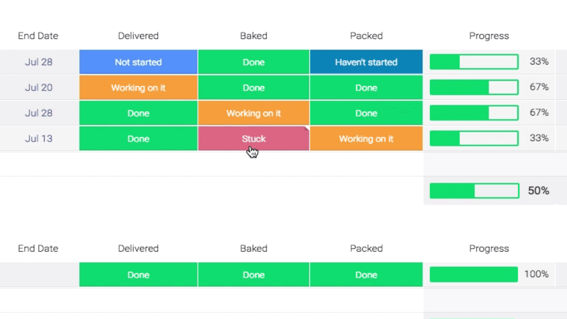
Task: Click the top Progress column header
Action: tap(489, 36)
